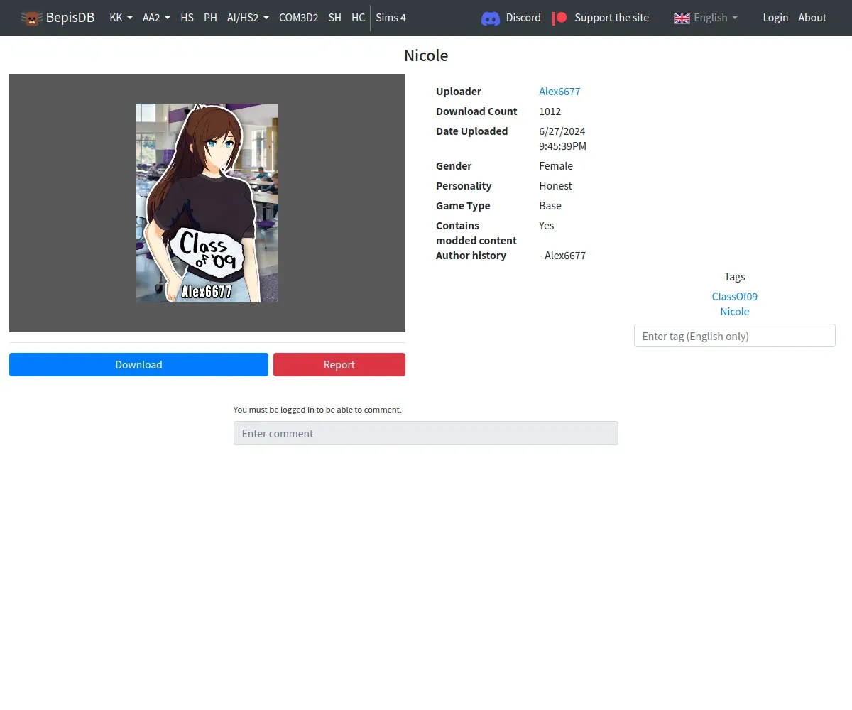Viewport: 852px width, 710px height.
Task: Click the Patreon support icon
Action: pyautogui.click(x=559, y=18)
